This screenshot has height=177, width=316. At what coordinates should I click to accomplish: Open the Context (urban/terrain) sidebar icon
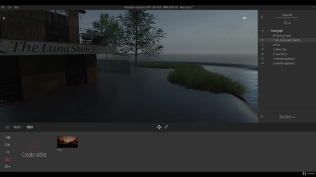pos(7,145)
